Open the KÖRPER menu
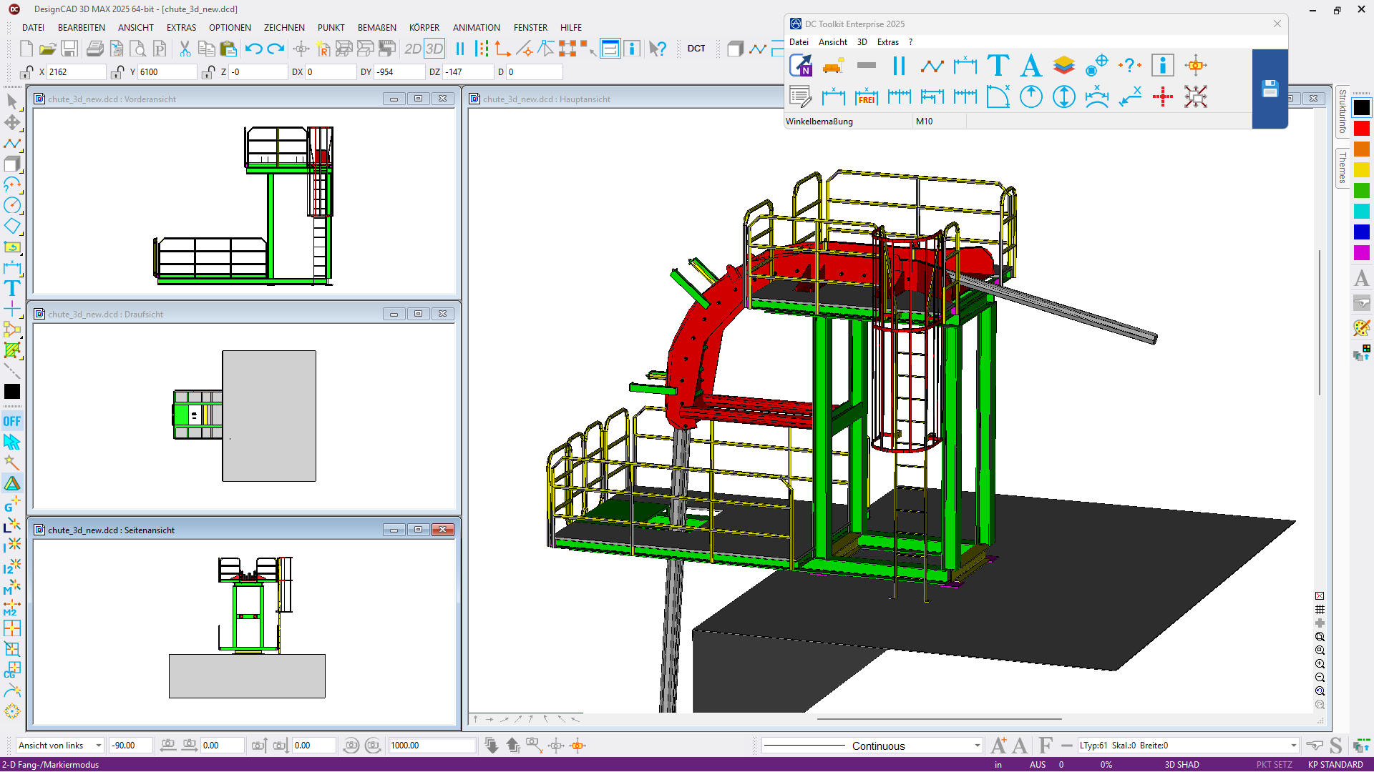The image size is (1374, 772). (x=424, y=28)
